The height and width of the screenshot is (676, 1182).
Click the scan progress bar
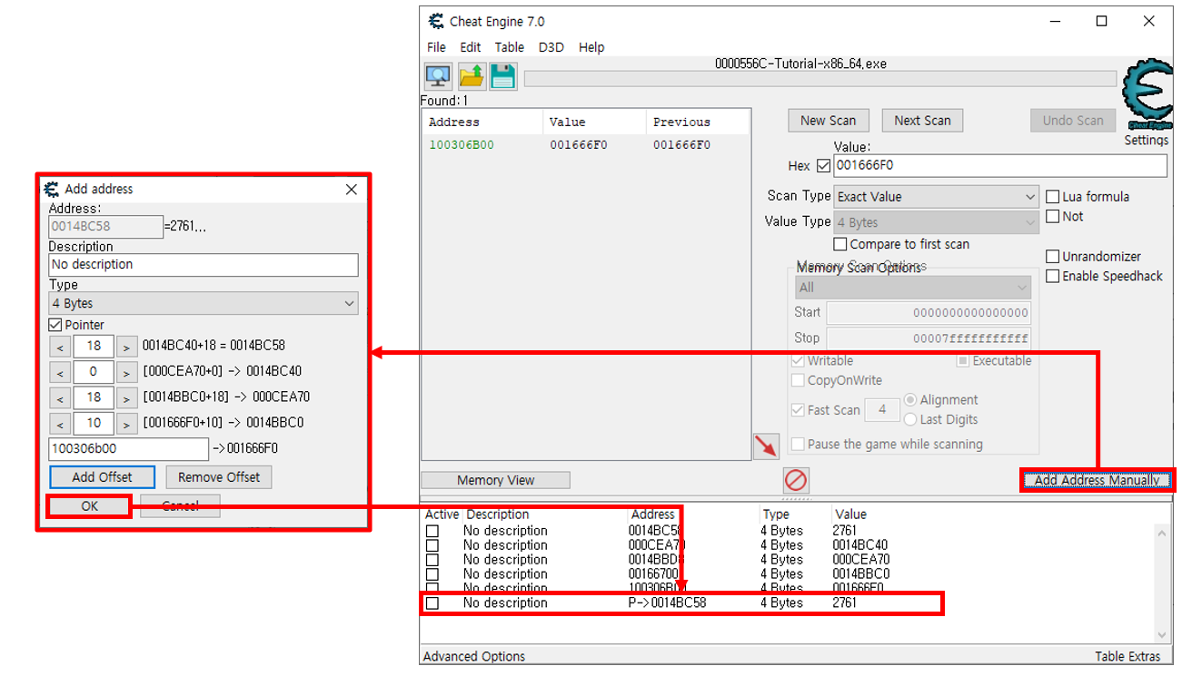click(x=820, y=79)
